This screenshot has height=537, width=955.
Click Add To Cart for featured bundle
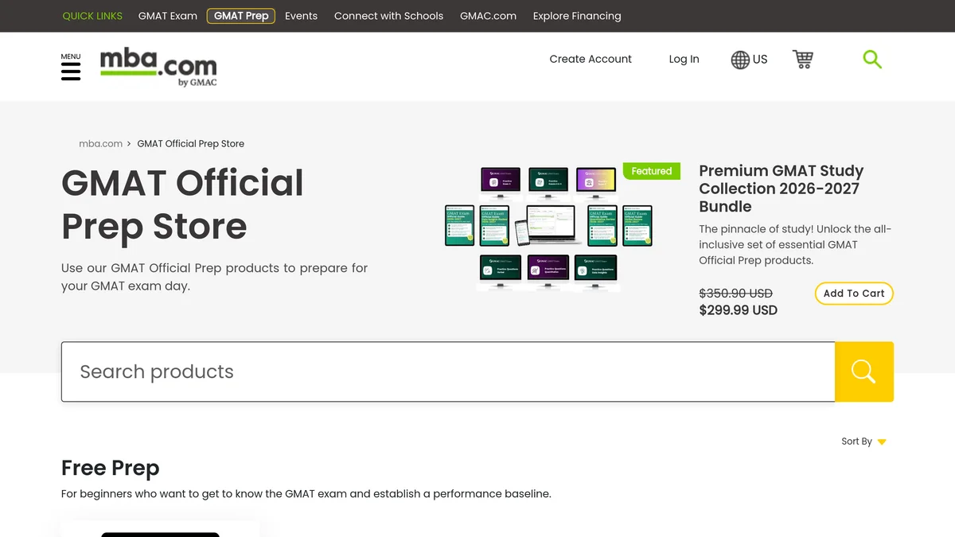[x=854, y=294]
